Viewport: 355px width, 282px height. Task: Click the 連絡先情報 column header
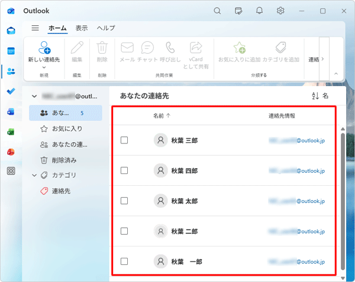tap(282, 116)
